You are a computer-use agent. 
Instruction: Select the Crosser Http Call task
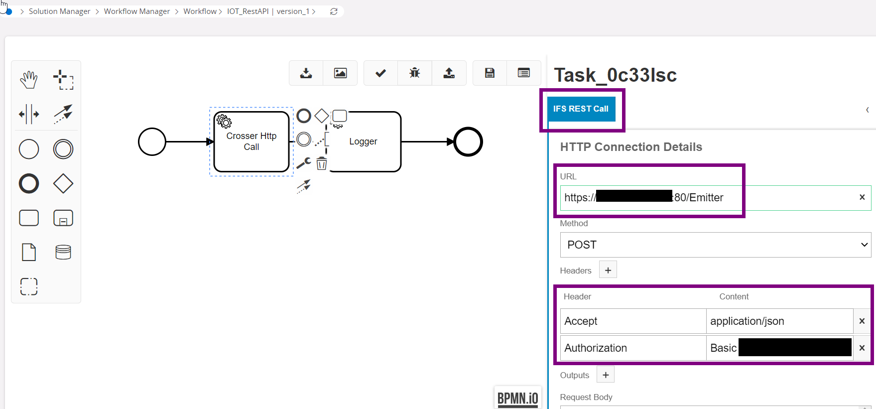click(x=251, y=141)
